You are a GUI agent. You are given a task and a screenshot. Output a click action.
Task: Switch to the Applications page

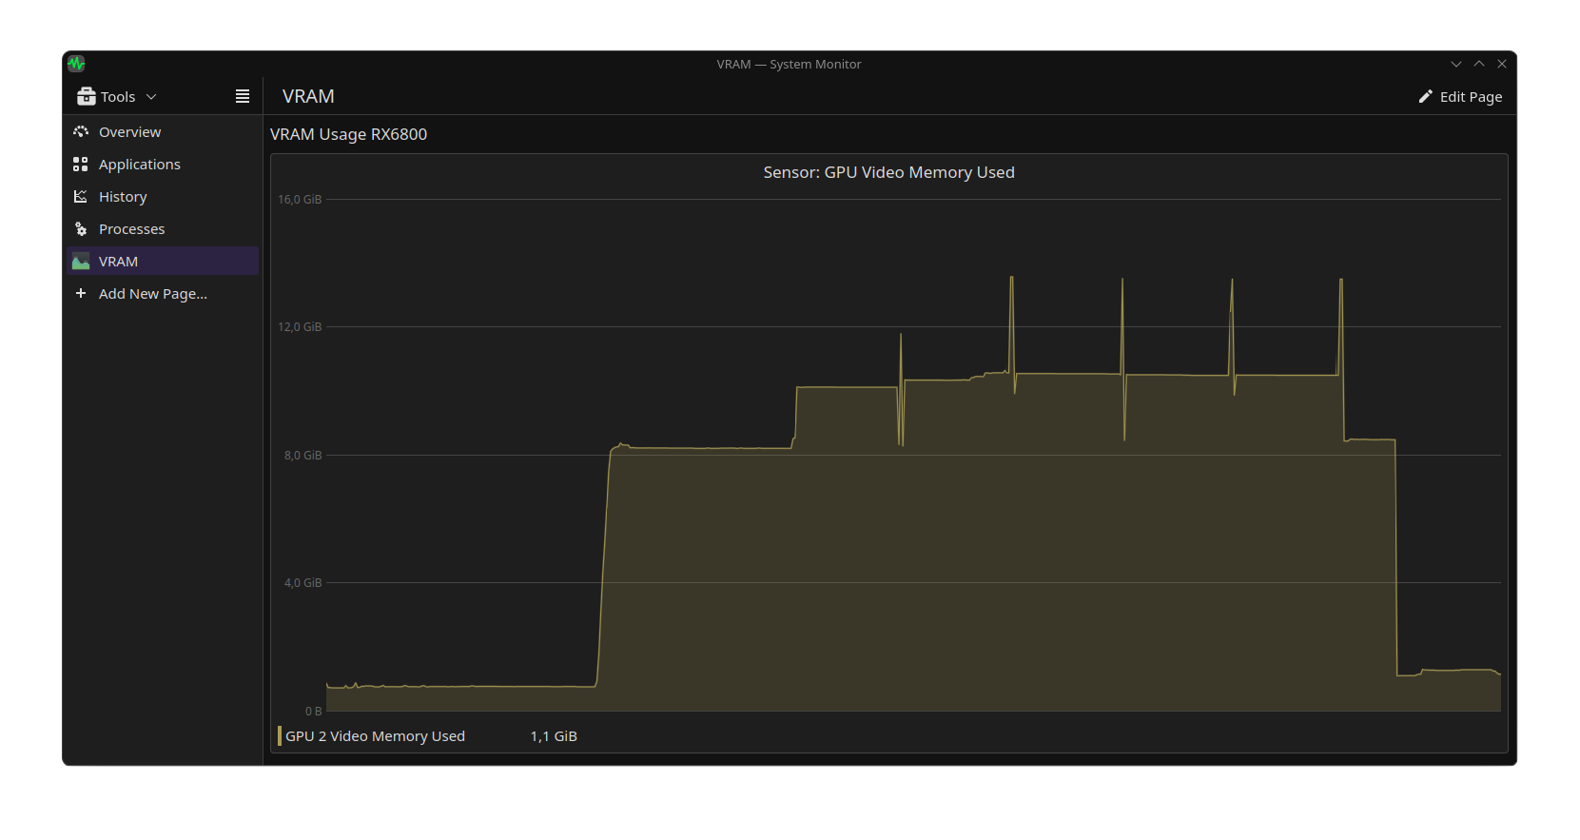163,164
